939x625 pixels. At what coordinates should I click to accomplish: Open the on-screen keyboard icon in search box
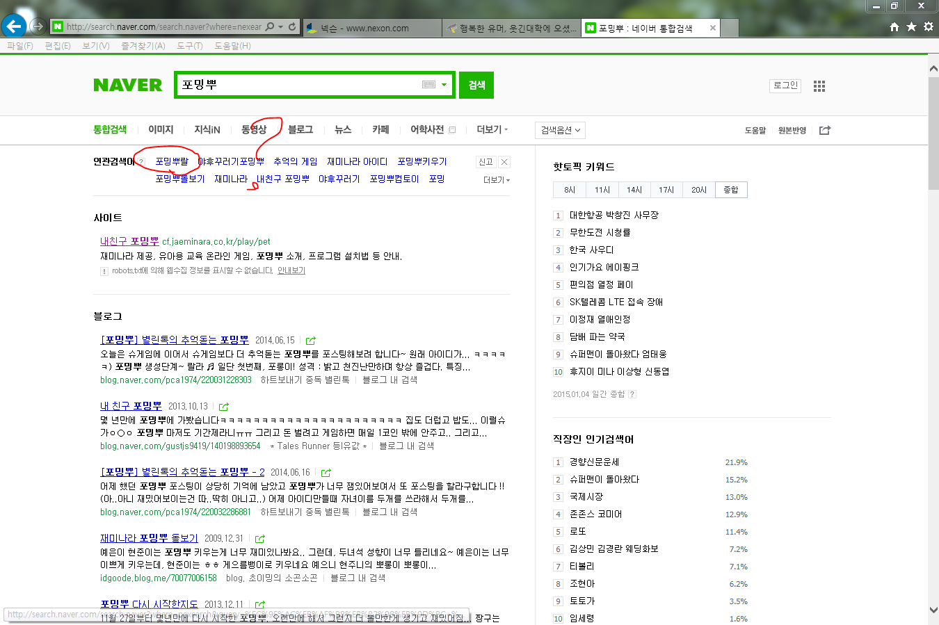click(x=428, y=85)
